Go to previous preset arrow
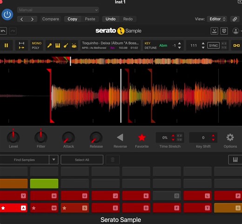Viewport: 242px width, 224px height. click(22, 19)
